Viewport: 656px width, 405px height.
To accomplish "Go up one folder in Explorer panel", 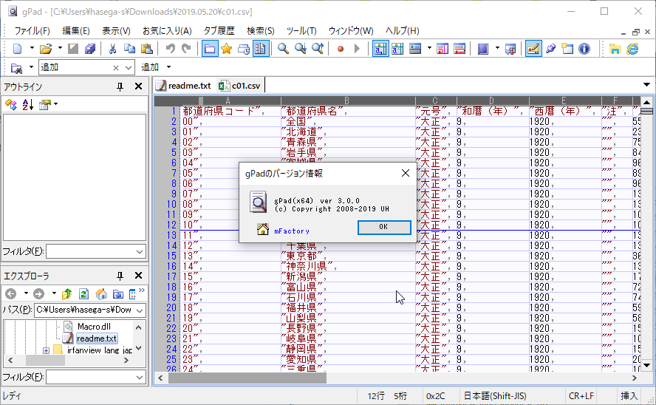I will 67,293.
